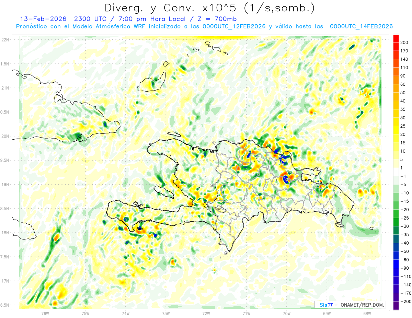Image resolution: width=412 pixels, height=318 pixels.
Task: Click the "20N" latitude label
Action: click(x=5, y=136)
